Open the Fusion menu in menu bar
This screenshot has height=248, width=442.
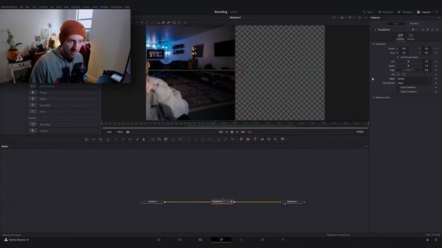click(86, 7)
